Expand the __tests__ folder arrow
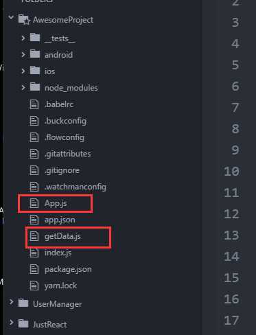The height and width of the screenshot is (335, 256). click(x=23, y=38)
